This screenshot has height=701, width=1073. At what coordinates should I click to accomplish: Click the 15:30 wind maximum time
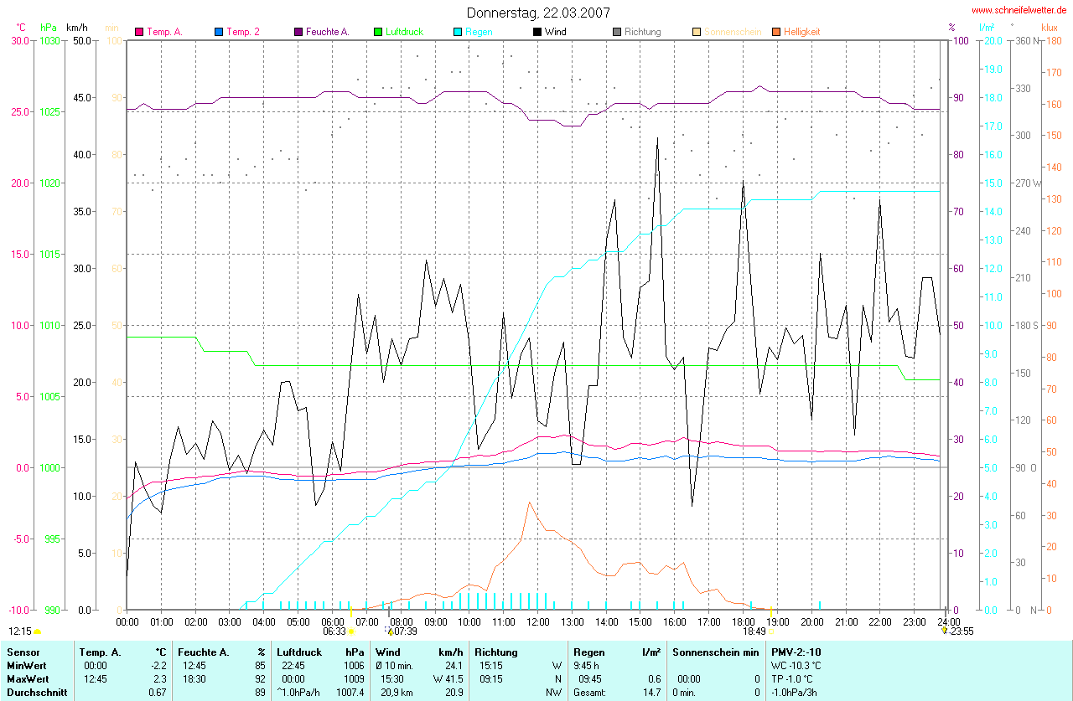392,678
